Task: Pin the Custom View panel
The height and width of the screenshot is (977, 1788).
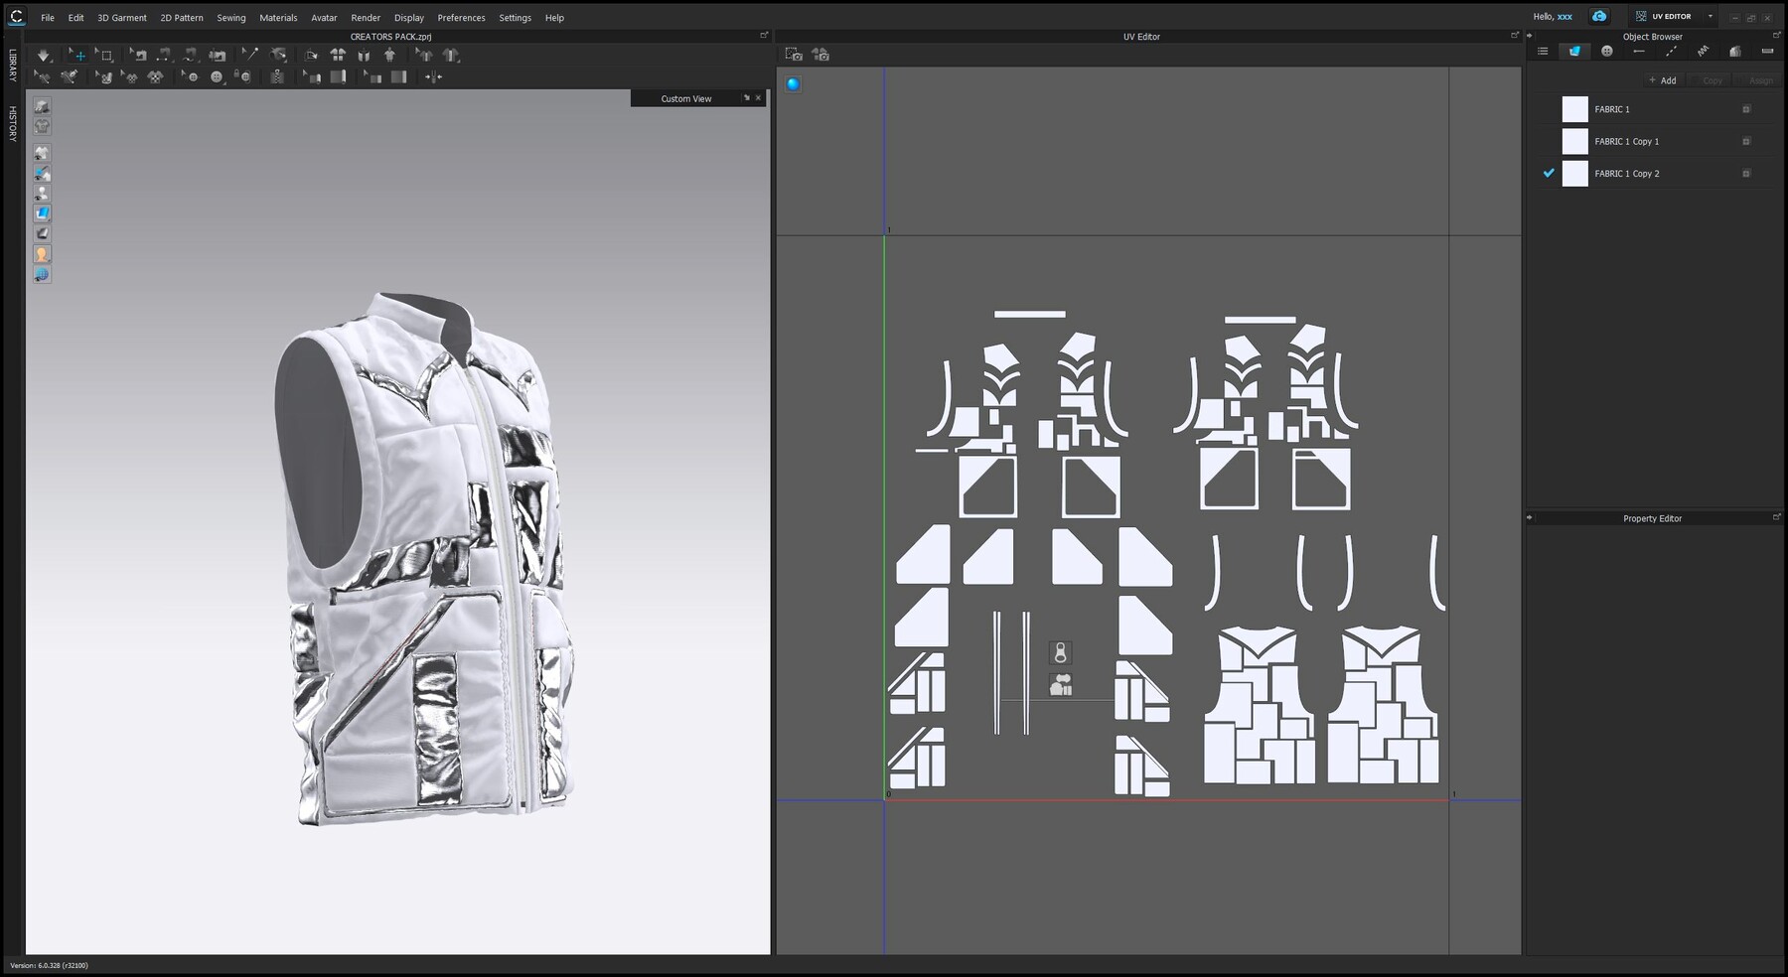Action: 746,98
